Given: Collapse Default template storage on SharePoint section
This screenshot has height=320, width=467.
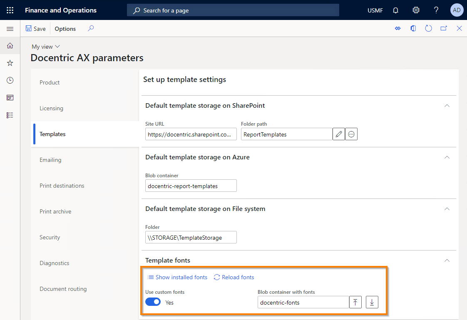Looking at the screenshot, I should tap(447, 106).
